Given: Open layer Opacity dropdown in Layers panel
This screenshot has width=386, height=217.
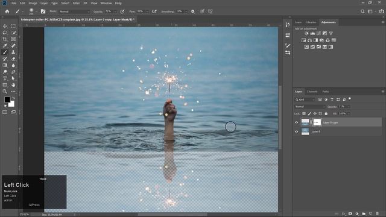Looking at the screenshot, I should point(349,107).
